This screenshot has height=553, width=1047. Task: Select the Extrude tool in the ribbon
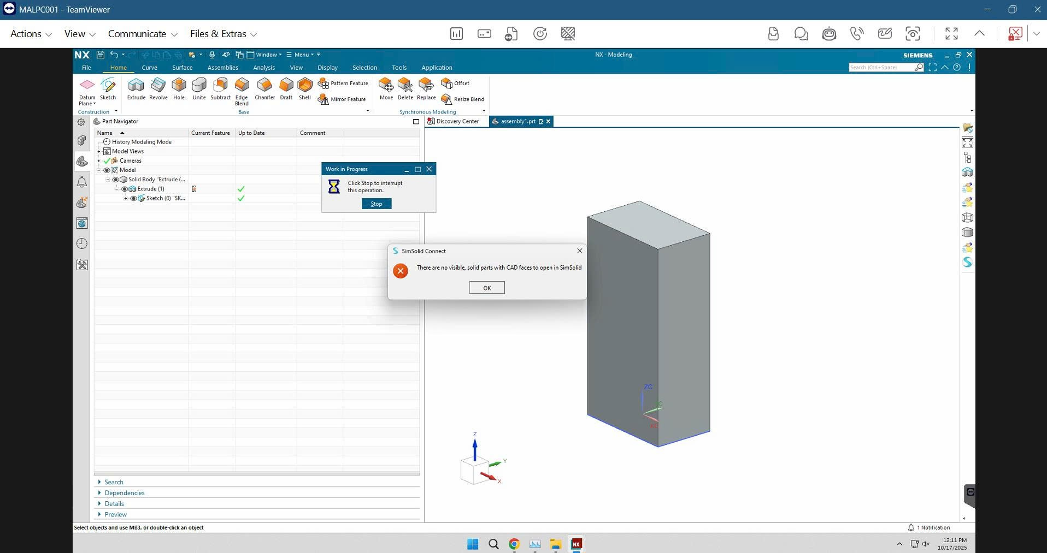(136, 88)
